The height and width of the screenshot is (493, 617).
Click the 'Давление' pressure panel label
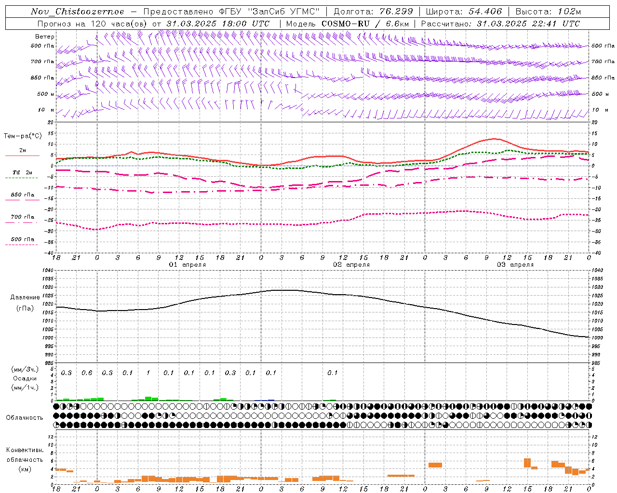tap(25, 298)
